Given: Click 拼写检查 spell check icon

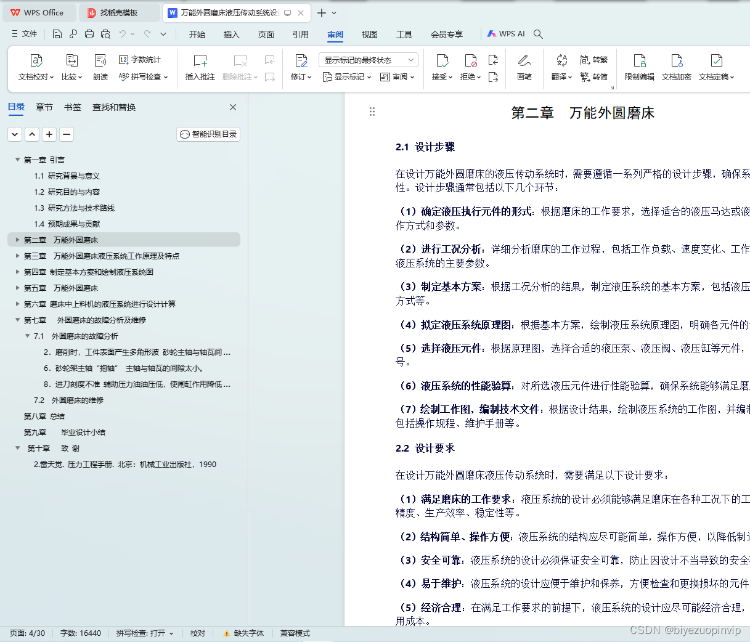Looking at the screenshot, I should [x=124, y=77].
